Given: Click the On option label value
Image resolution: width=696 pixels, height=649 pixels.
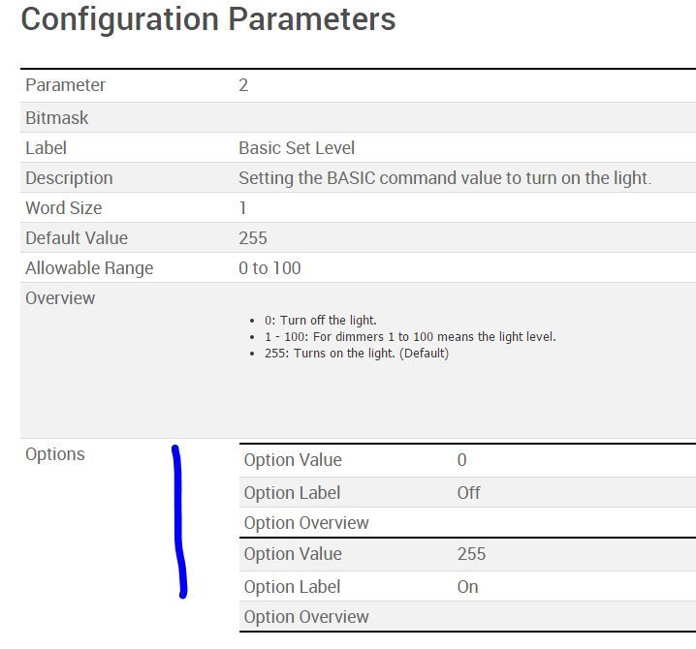Looking at the screenshot, I should (x=467, y=587).
